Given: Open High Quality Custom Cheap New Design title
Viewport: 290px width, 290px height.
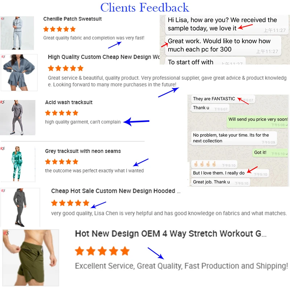Looking at the screenshot, I should [x=104, y=57].
